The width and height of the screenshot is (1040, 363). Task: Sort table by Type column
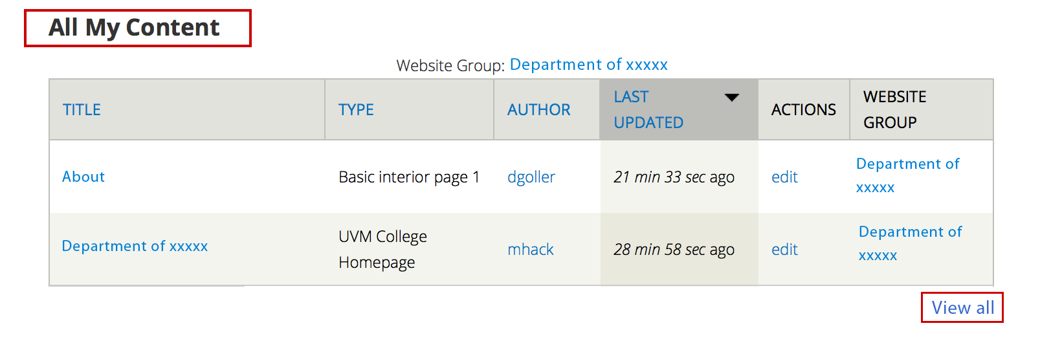pyautogui.click(x=356, y=110)
